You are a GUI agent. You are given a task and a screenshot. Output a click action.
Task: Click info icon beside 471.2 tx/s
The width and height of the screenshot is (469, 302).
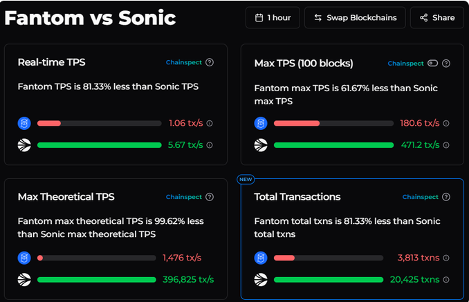click(446, 145)
